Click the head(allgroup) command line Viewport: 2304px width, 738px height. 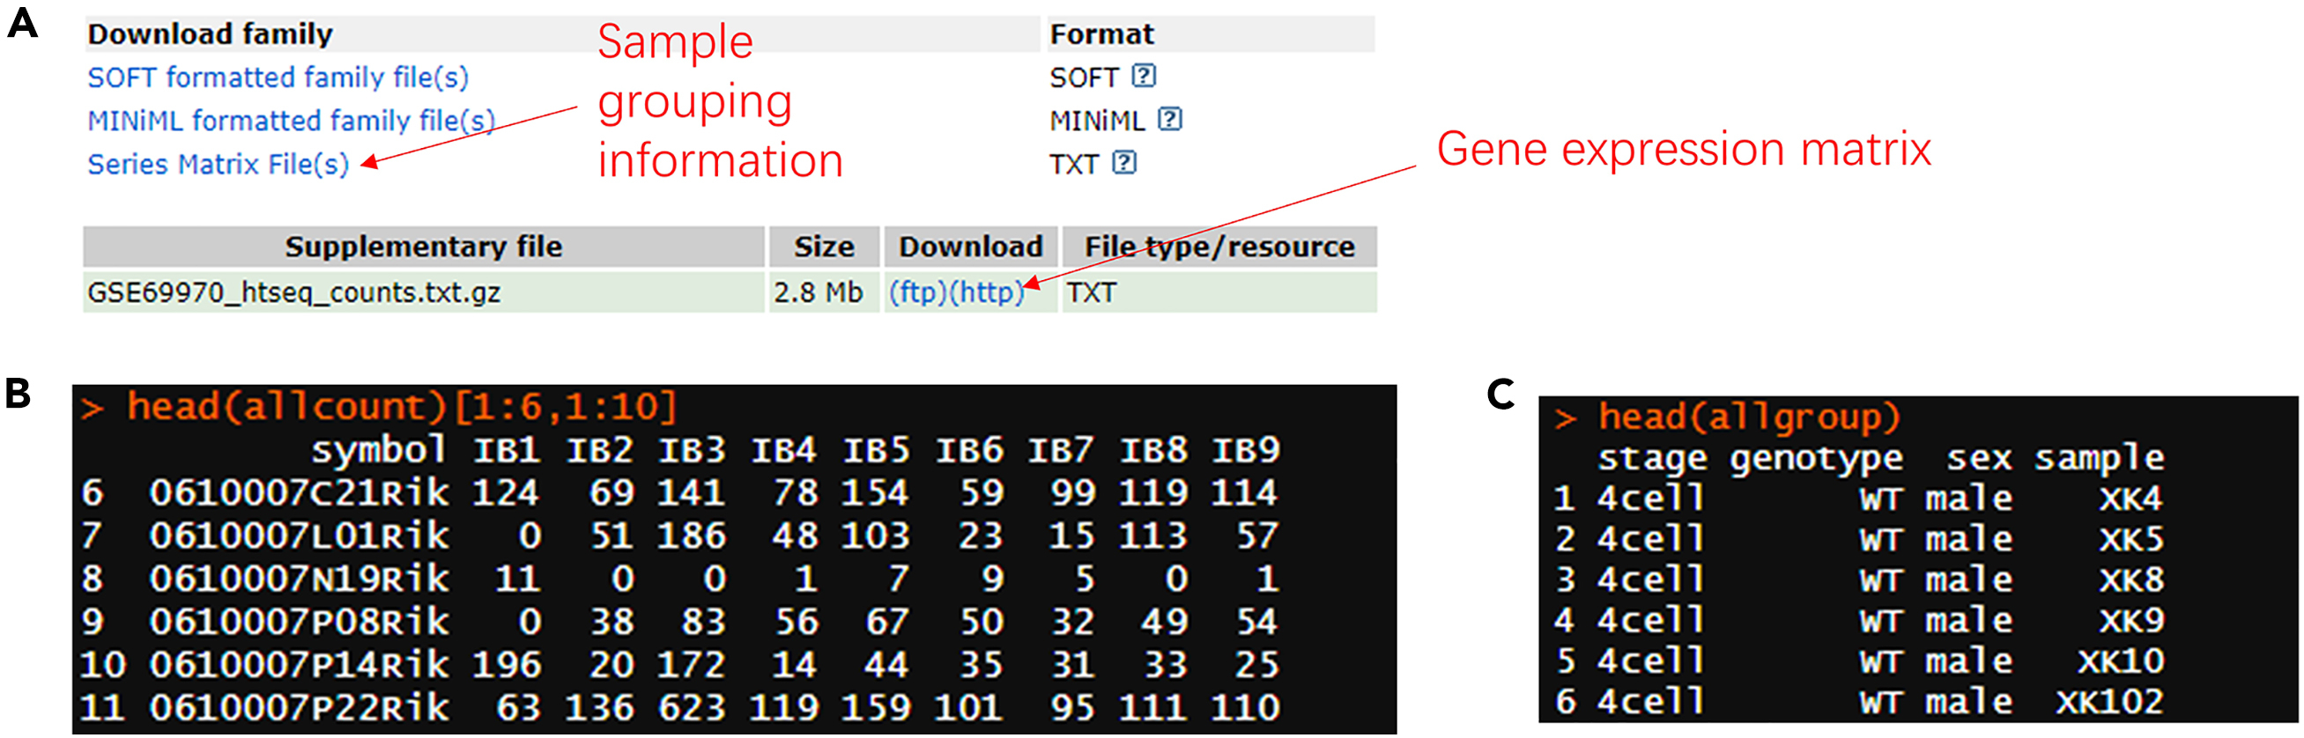tap(1748, 417)
